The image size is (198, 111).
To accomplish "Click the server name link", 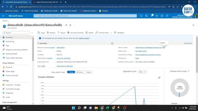I will (x=149, y=47).
